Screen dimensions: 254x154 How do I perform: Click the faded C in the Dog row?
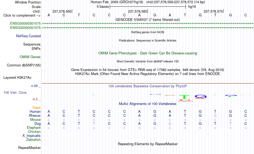pyautogui.click(x=170, y=124)
